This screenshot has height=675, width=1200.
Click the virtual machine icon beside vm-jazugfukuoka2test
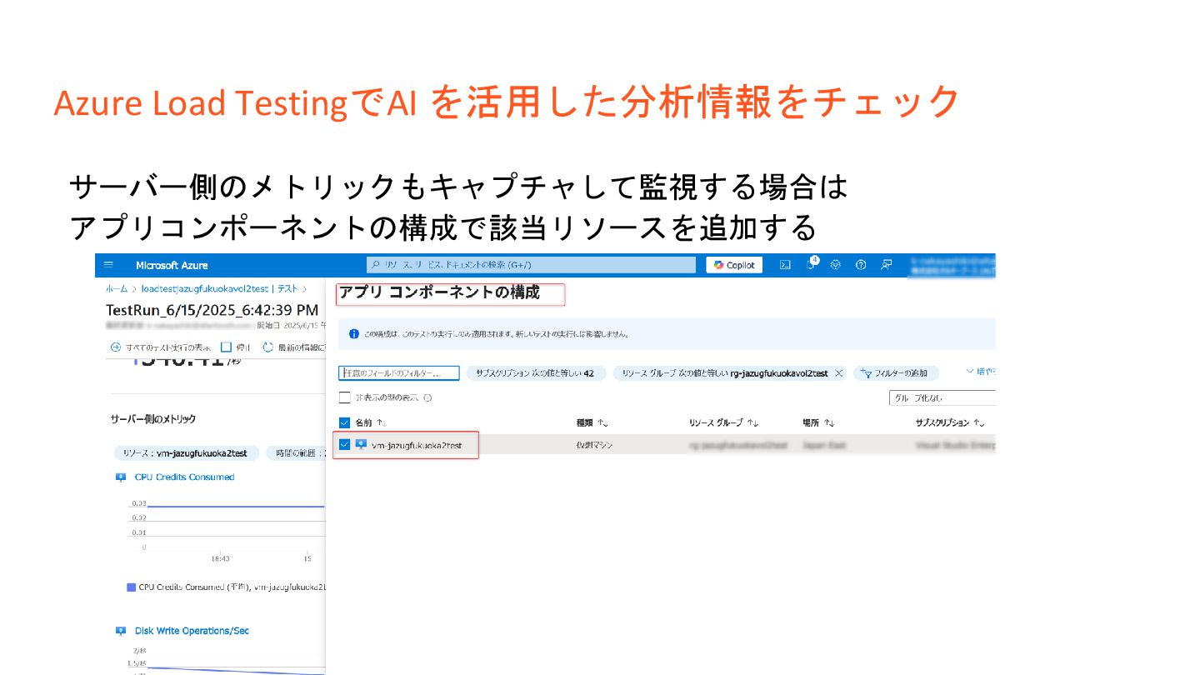tap(361, 445)
